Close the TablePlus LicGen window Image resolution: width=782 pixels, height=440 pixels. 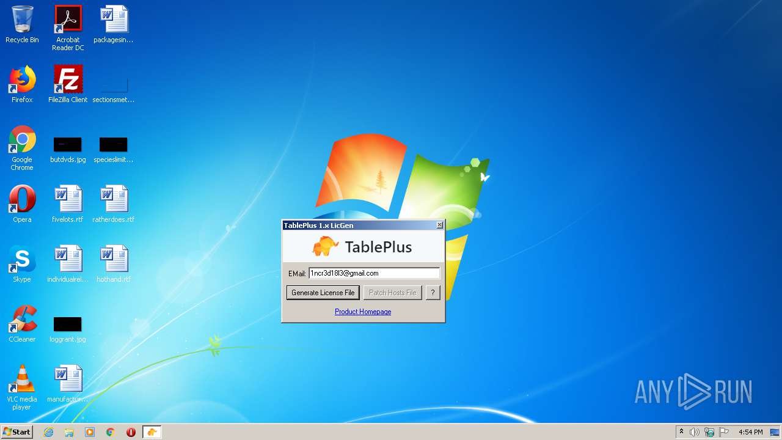tap(439, 226)
